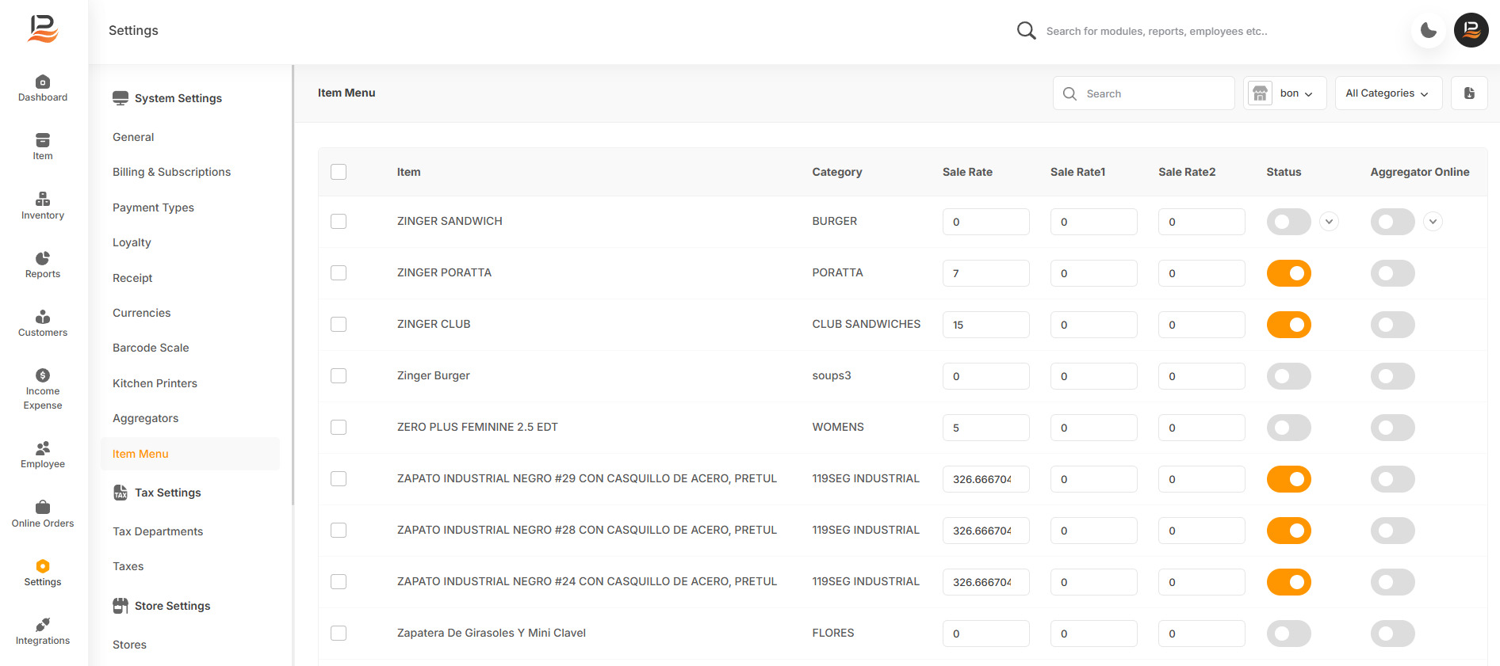Screen dimensions: 1500x666
Task: Enable ZERO PLUS FEMININE aggregator online toggle
Action: [x=1393, y=428]
